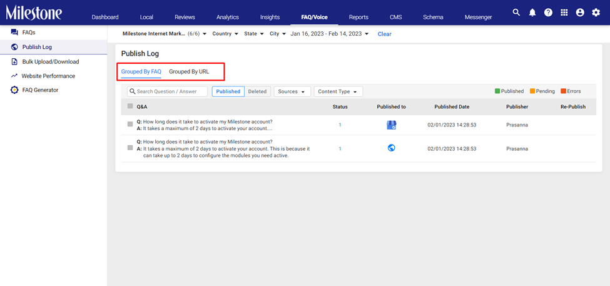Click status count 1 in second row
Image resolution: width=610 pixels, height=286 pixels.
pos(340,149)
